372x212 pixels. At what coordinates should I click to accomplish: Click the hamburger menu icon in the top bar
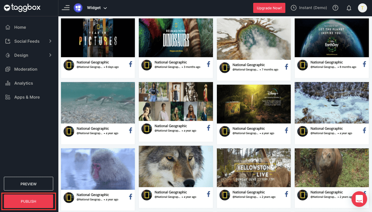[x=66, y=7]
